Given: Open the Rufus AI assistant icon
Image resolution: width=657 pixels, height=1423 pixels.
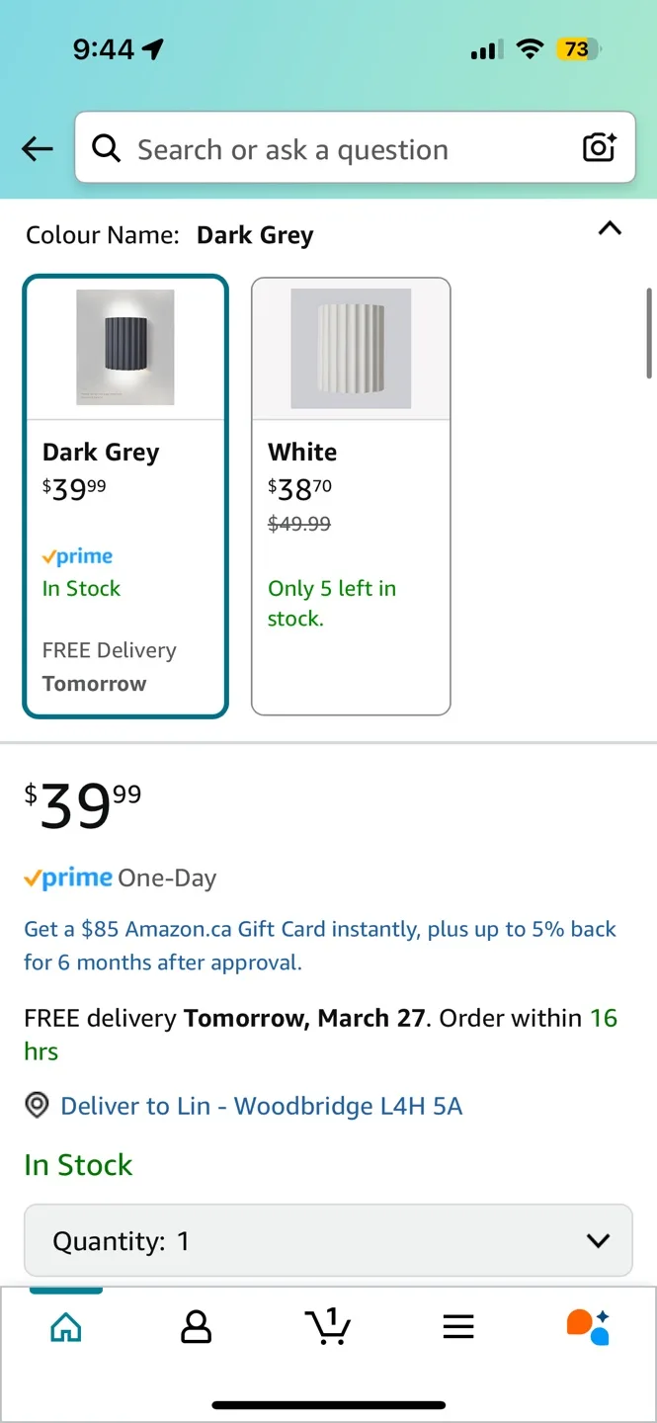Looking at the screenshot, I should point(588,1326).
